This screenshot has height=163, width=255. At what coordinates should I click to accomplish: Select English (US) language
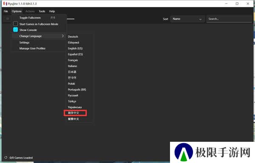[x=75, y=48]
